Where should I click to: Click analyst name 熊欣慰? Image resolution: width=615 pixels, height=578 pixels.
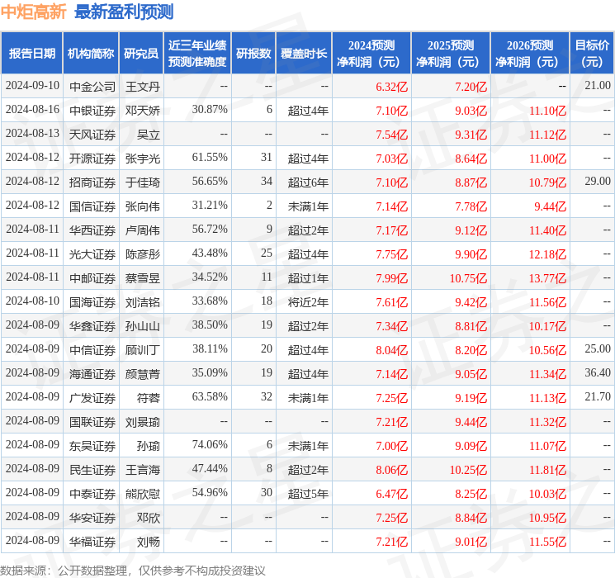(143, 494)
